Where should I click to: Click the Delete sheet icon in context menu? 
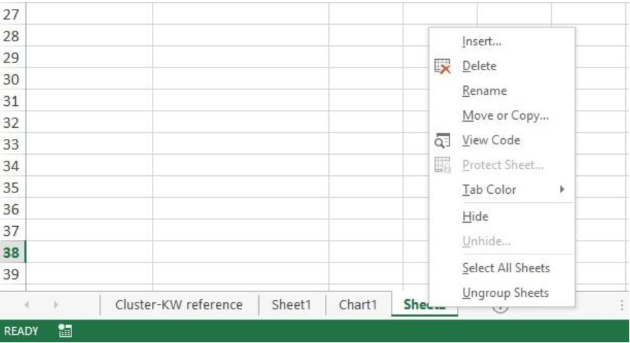[442, 67]
